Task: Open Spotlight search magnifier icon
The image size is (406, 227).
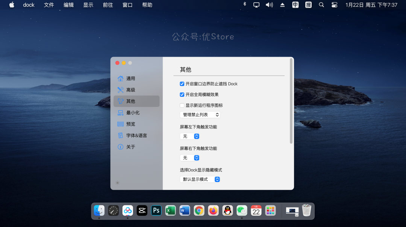Action: pos(321,5)
